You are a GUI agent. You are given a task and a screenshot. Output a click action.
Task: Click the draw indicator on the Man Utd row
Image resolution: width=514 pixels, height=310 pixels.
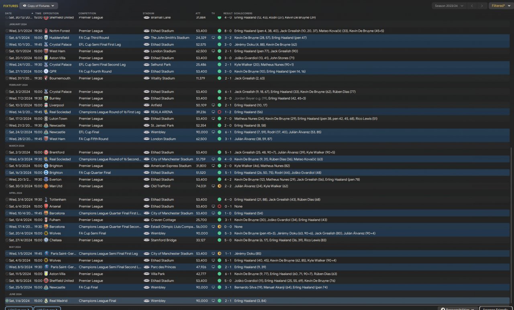(x=219, y=186)
